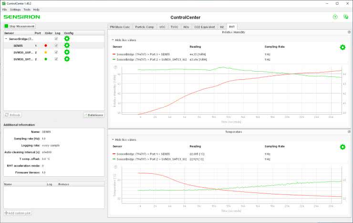Toggle Log checkbox for SVM30_SGP sensor
The image size is (353, 223).
[56, 52]
